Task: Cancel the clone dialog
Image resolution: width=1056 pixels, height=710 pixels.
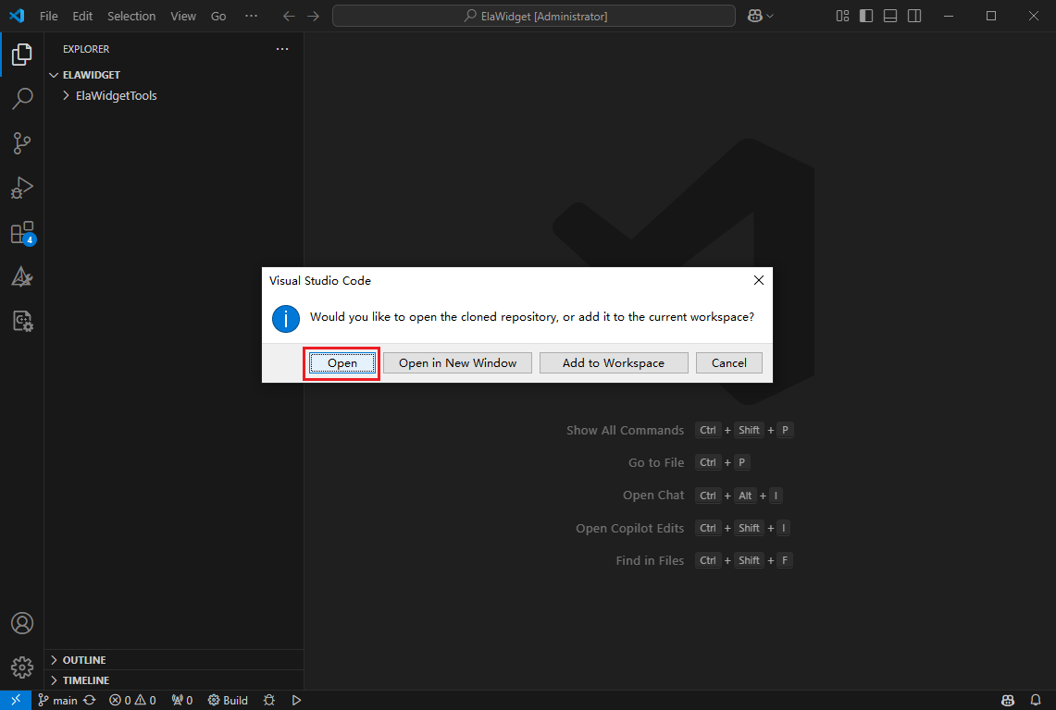Action: point(728,362)
